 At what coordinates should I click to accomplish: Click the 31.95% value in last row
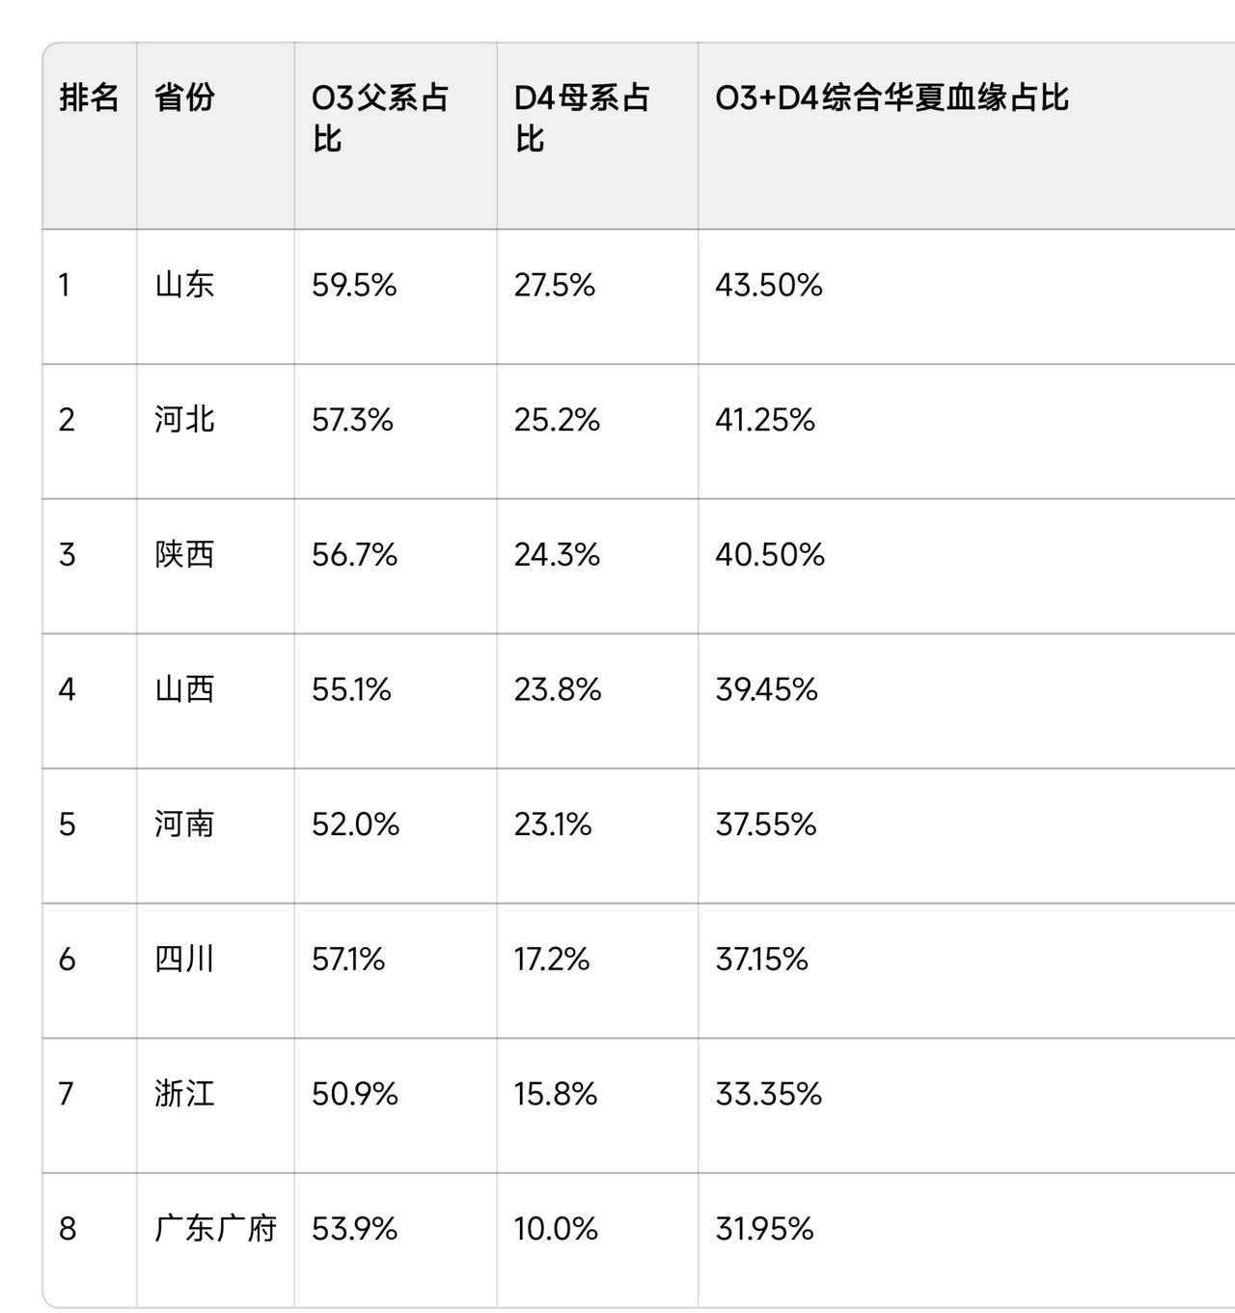pos(765,1228)
